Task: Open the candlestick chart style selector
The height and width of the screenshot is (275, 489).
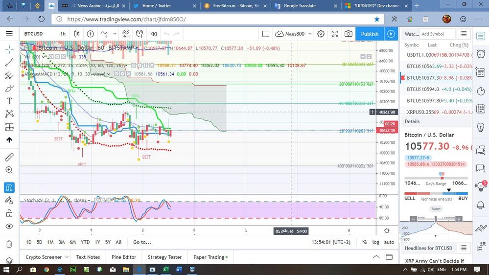Action: pos(77,34)
